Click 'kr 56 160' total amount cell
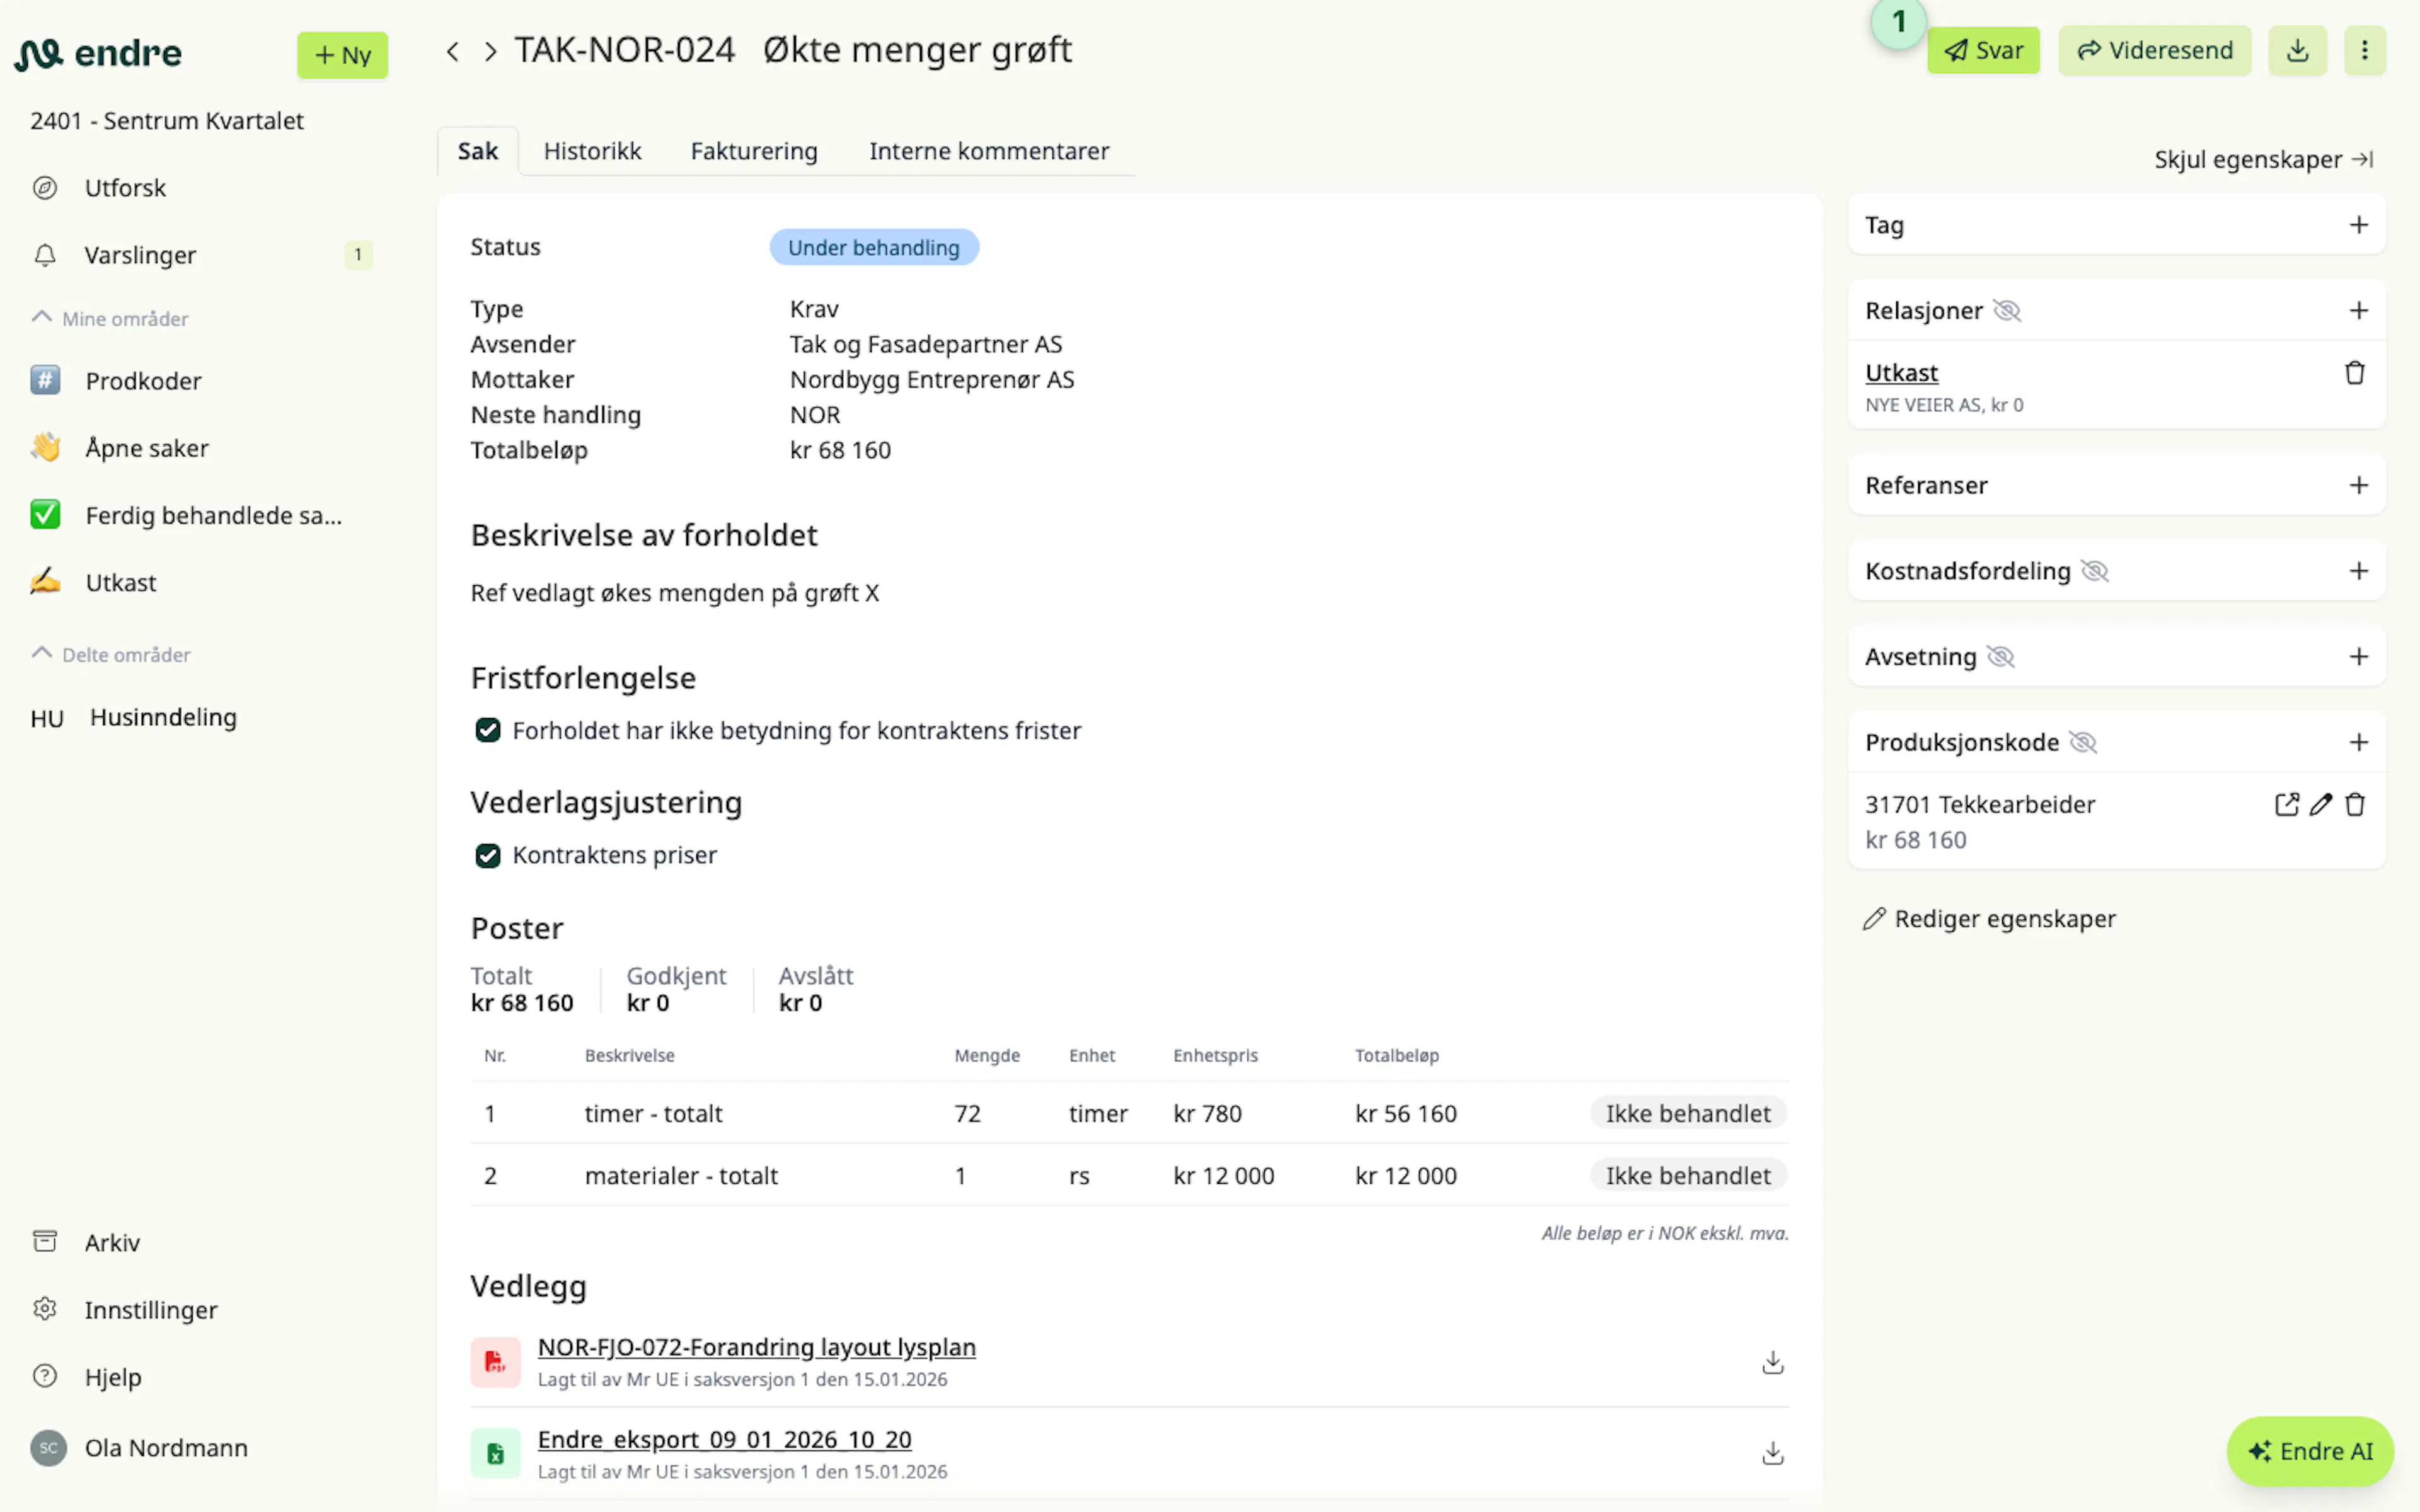This screenshot has height=1512, width=2420. coord(1406,1113)
